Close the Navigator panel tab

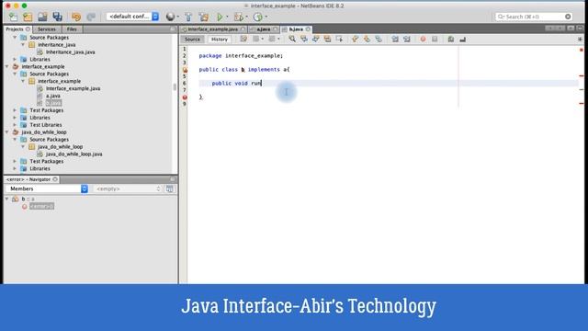coord(55,179)
